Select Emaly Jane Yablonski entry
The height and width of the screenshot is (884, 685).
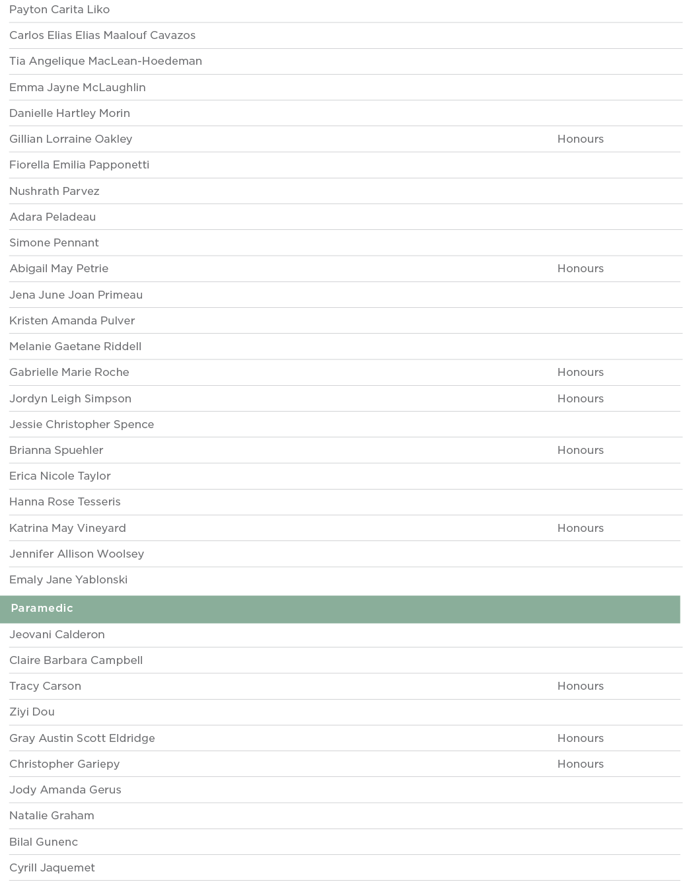68,579
